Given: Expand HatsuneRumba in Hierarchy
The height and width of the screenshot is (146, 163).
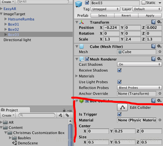Looking at the screenshot, I should (6, 19).
